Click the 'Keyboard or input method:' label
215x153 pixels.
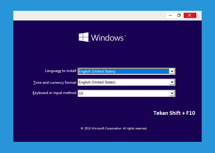pos(55,93)
